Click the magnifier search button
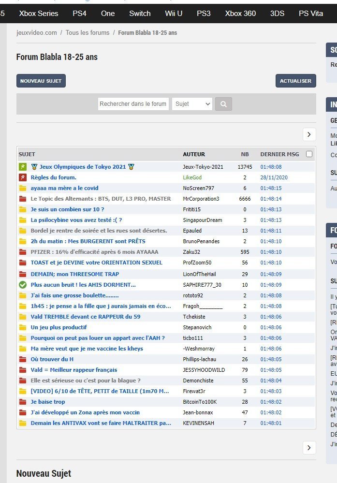This screenshot has height=483, width=337. pos(223,104)
